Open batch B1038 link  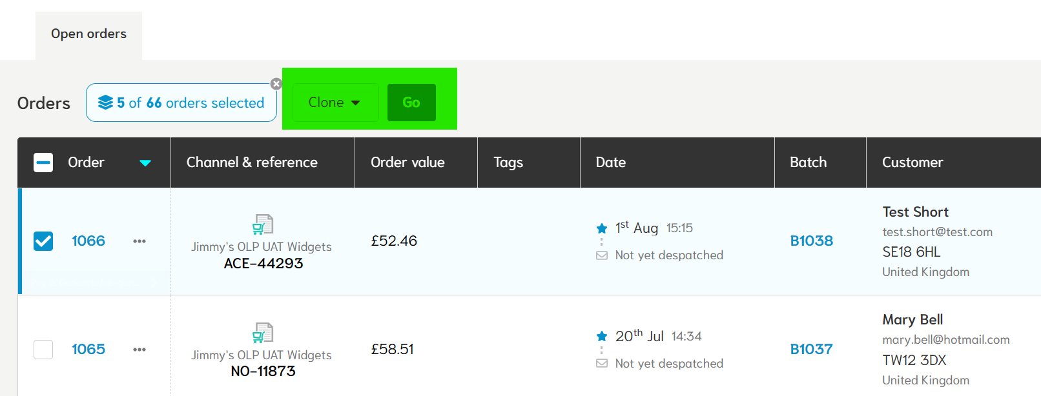pos(812,241)
